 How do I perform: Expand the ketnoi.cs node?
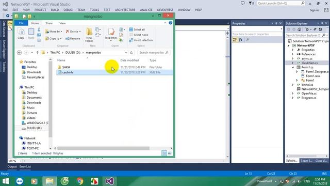tap(292, 85)
